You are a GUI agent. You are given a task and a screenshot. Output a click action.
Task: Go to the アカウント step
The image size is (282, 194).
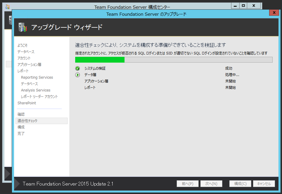click(24, 58)
